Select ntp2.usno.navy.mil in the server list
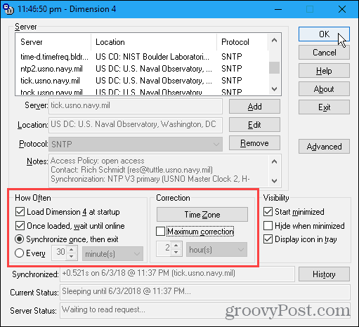 [x=51, y=69]
